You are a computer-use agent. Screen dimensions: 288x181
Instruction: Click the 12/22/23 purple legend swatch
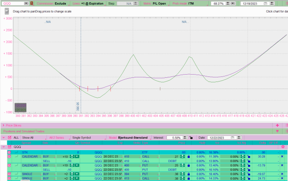click(20, 105)
